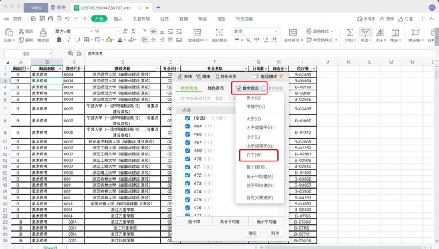
Task: Click the Confirm (确定) button
Action: tap(252, 233)
